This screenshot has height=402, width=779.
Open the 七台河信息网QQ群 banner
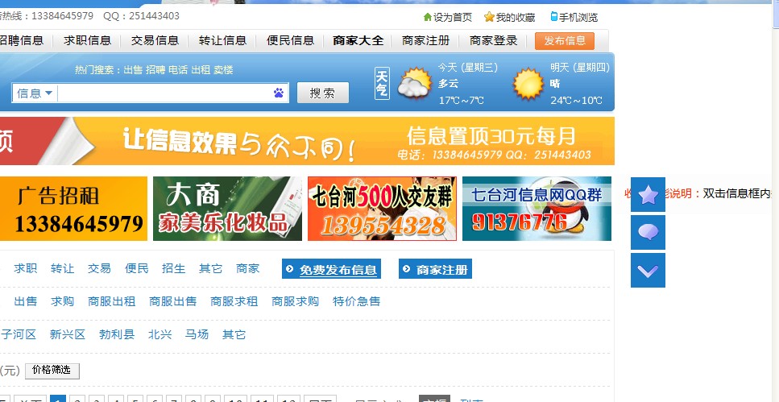point(537,209)
